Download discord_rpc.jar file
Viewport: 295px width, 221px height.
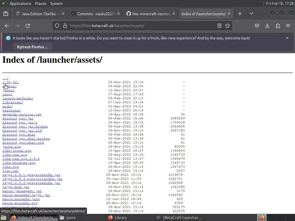[18, 119]
